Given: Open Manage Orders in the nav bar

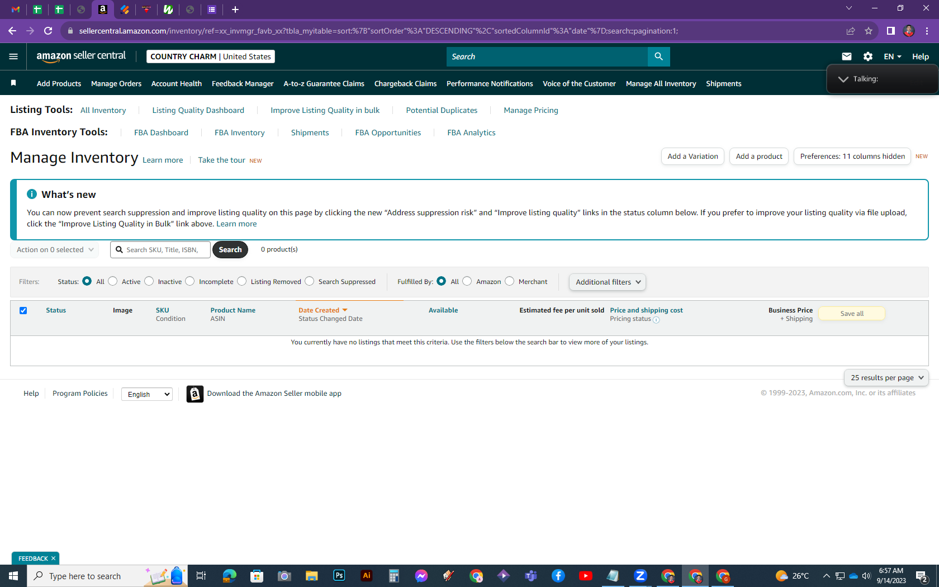Looking at the screenshot, I should pos(116,83).
